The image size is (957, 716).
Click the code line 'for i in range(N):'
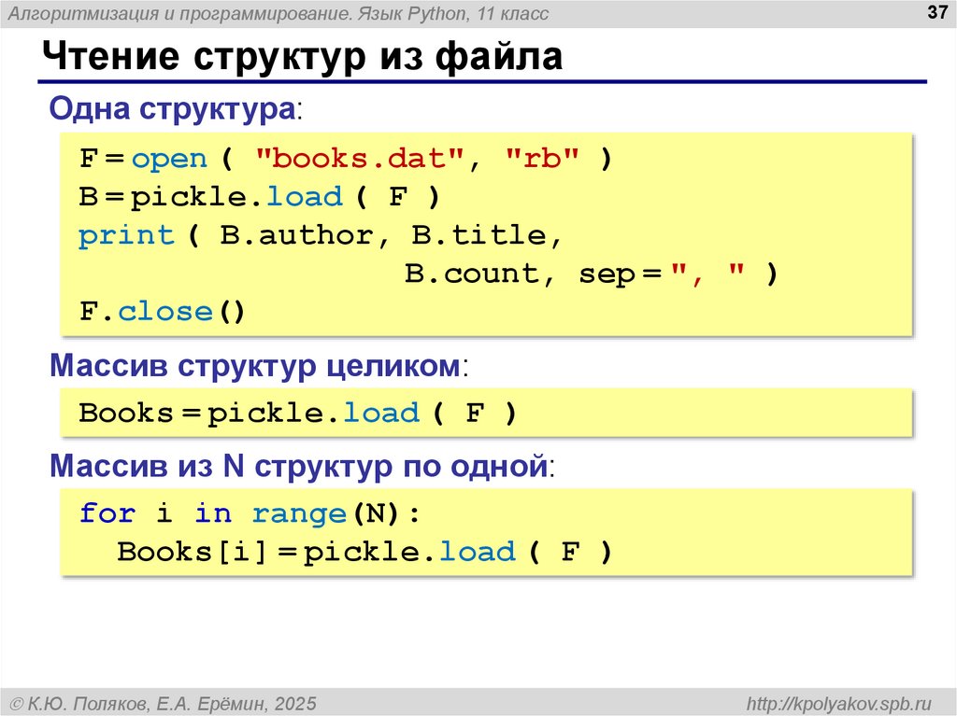coord(250,513)
